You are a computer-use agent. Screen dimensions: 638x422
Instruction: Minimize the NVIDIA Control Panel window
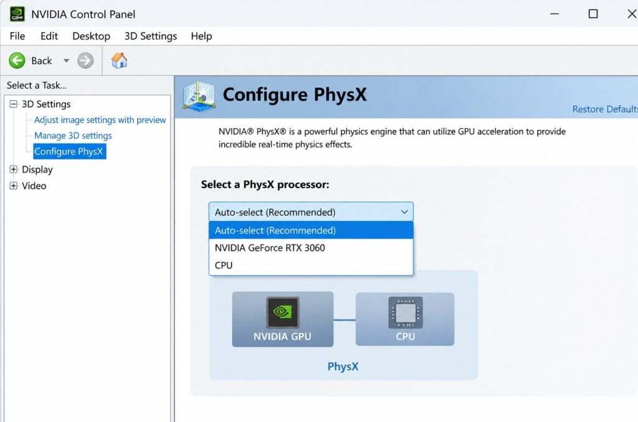coord(554,14)
